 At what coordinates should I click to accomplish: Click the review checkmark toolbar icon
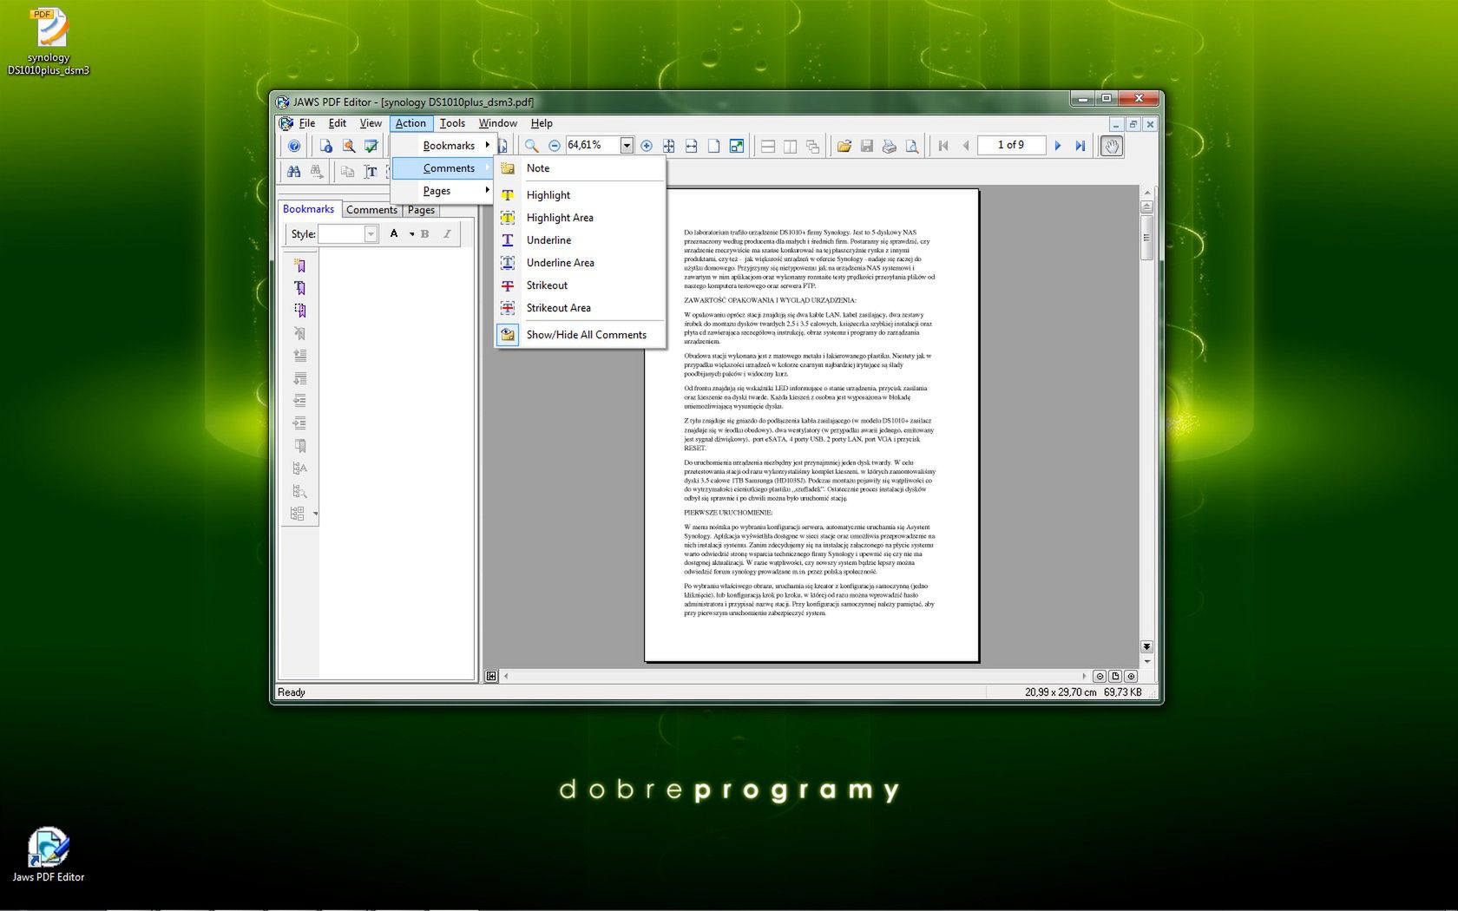(371, 146)
